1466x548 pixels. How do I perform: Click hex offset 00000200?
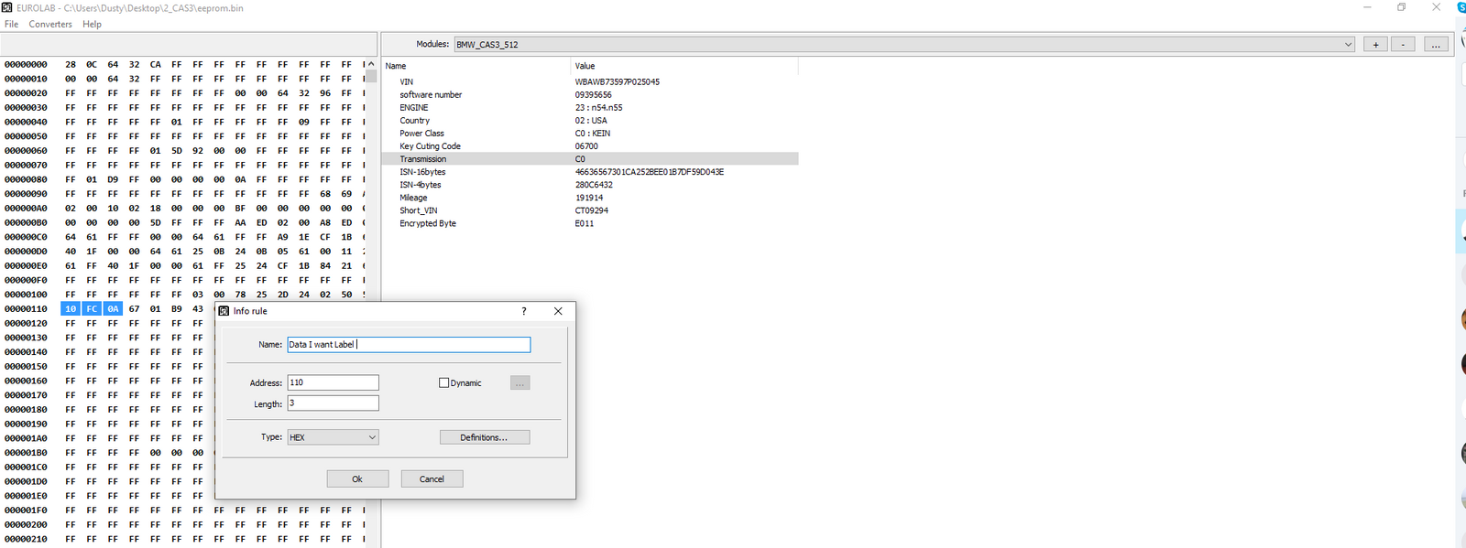pyautogui.click(x=26, y=524)
